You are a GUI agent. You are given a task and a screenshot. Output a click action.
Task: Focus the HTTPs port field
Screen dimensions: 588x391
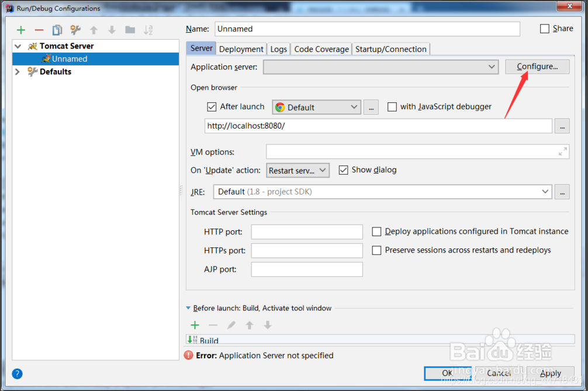coord(307,250)
